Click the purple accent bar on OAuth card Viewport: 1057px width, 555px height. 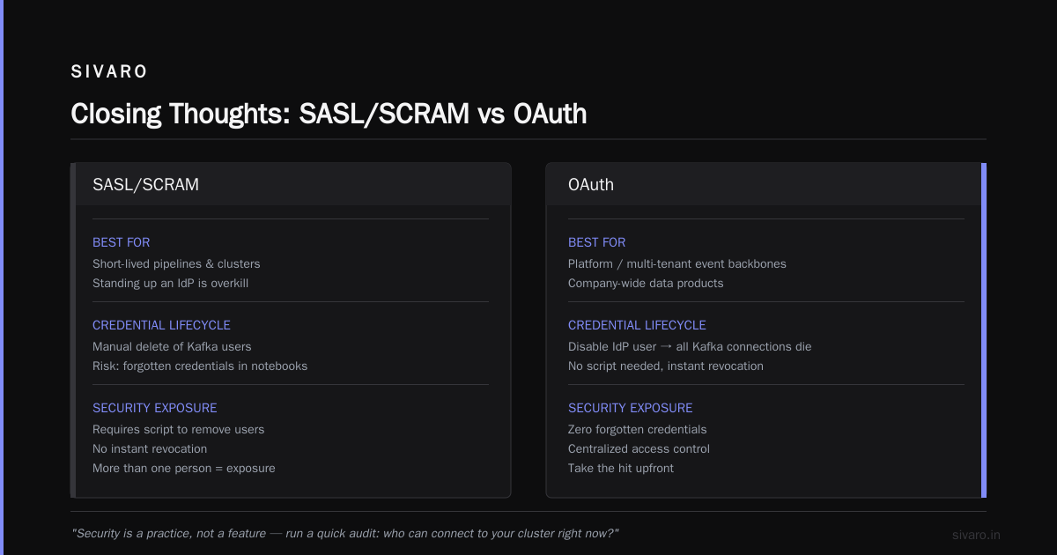click(984, 330)
